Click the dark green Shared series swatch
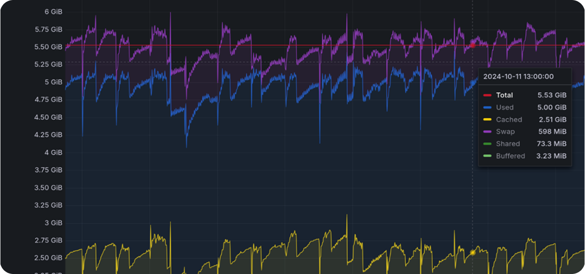This screenshot has height=274, width=585. click(x=487, y=144)
